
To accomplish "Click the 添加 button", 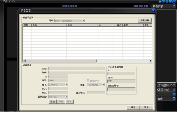I will [53, 101].
